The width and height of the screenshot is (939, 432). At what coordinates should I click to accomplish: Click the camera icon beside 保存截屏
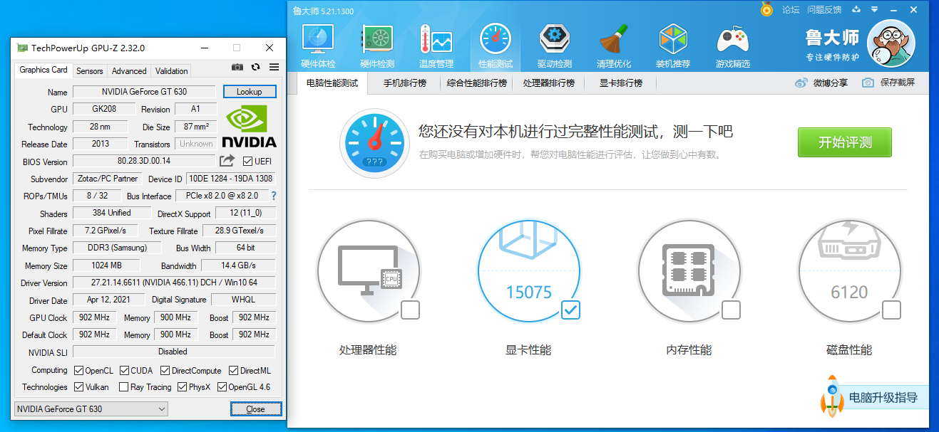point(868,83)
